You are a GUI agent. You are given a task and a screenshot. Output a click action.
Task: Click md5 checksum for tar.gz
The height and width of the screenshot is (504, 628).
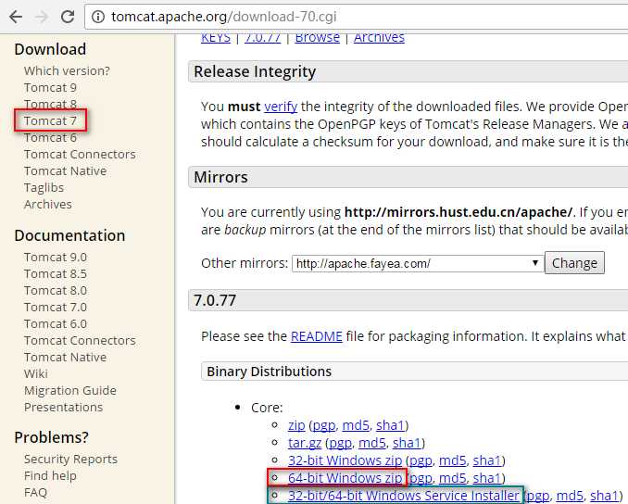click(372, 443)
